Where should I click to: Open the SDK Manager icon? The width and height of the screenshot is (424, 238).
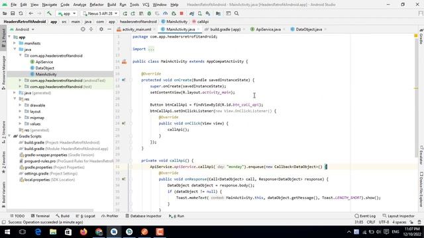click(x=207, y=13)
